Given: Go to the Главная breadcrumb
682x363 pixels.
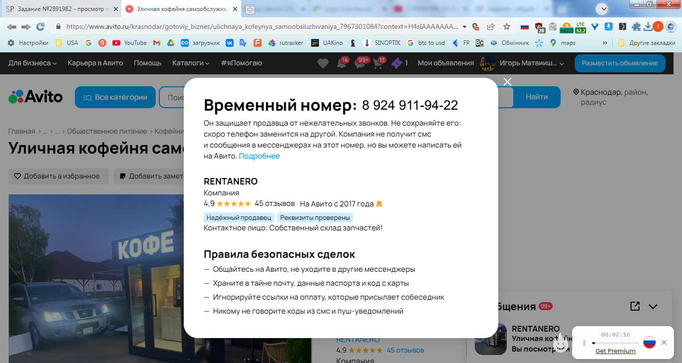Looking at the screenshot, I should pos(22,132).
